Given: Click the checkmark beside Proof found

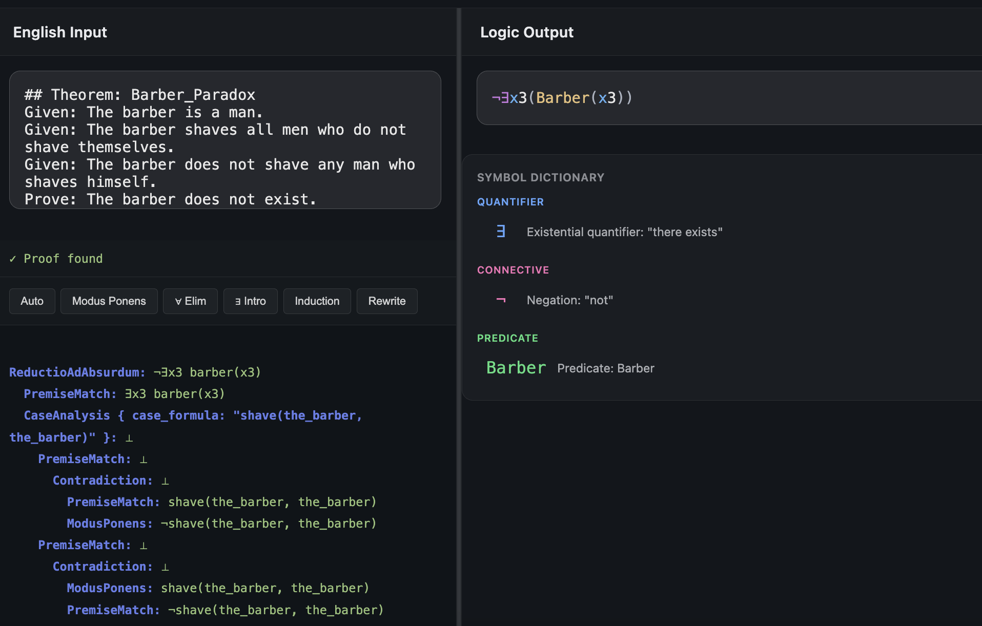Looking at the screenshot, I should [14, 259].
